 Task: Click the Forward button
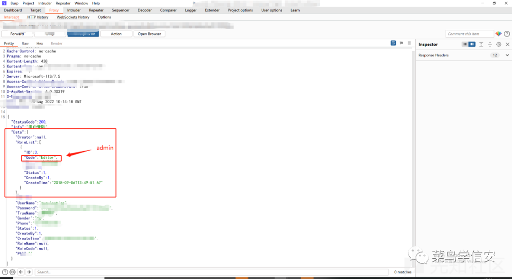(x=17, y=34)
